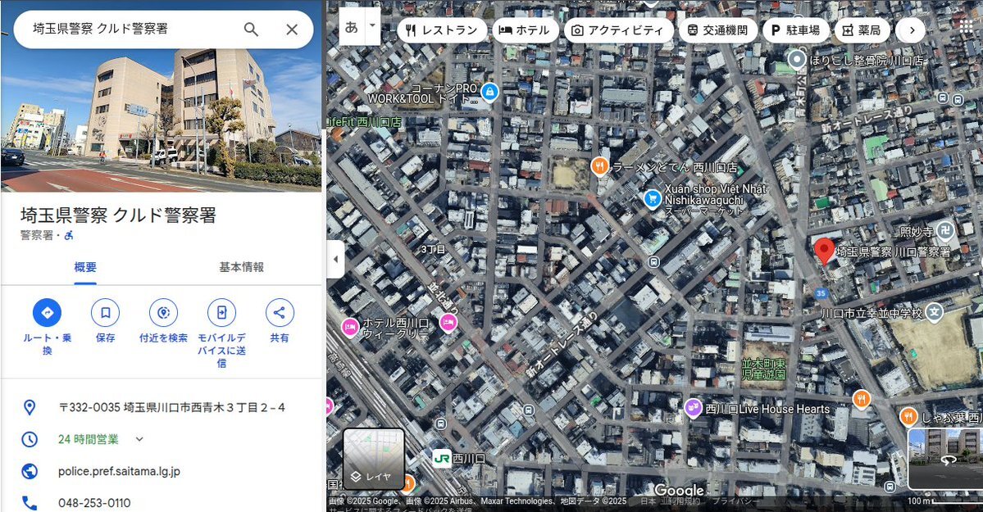
Task: Click the 24 時間営業 hours text
Action: pyautogui.click(x=89, y=439)
